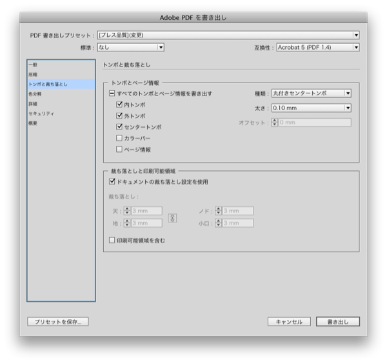Uncheck the 内トンボ checkbox
Screen dimensions: 387x363
pos(119,104)
